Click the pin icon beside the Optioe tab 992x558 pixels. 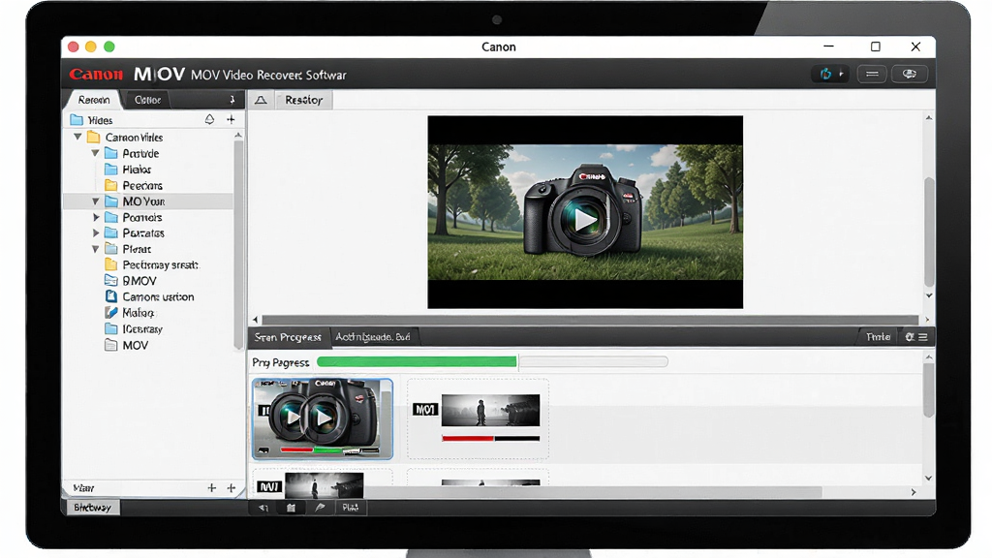232,100
